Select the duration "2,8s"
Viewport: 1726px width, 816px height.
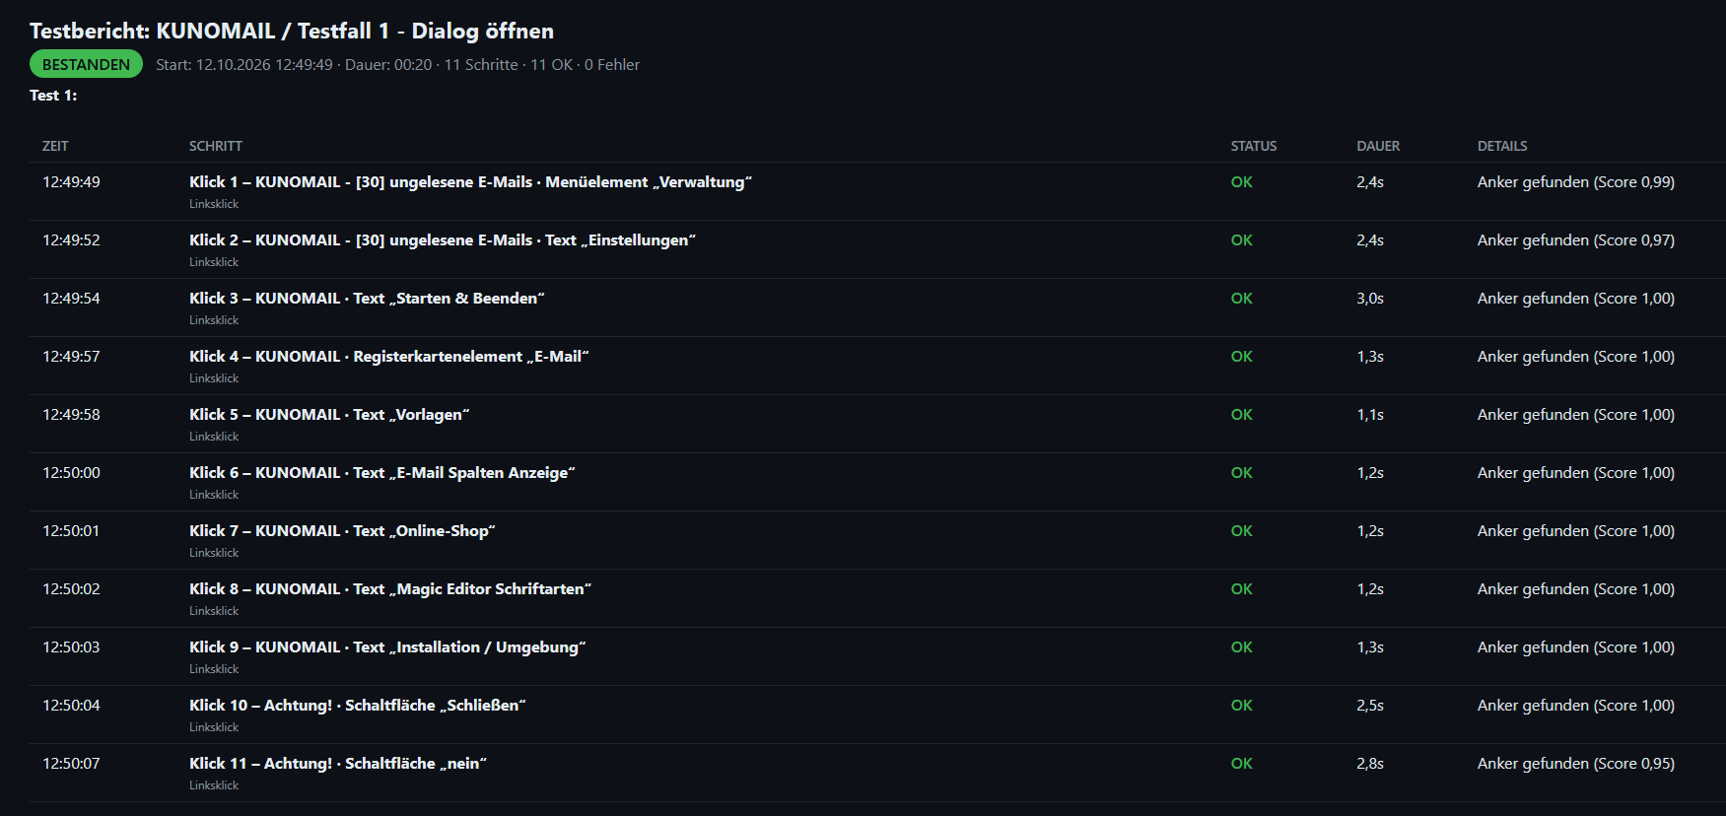coord(1370,764)
